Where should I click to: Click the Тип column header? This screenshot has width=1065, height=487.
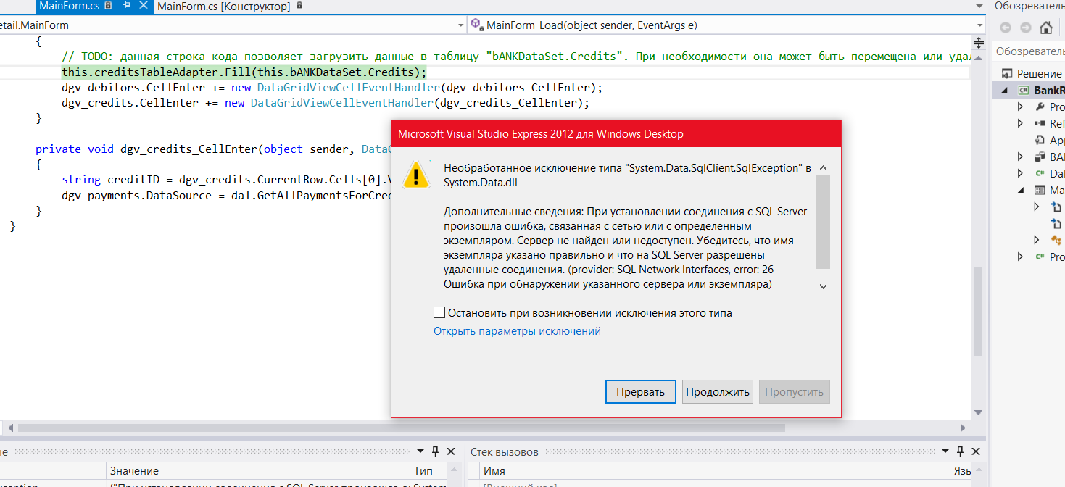click(429, 471)
